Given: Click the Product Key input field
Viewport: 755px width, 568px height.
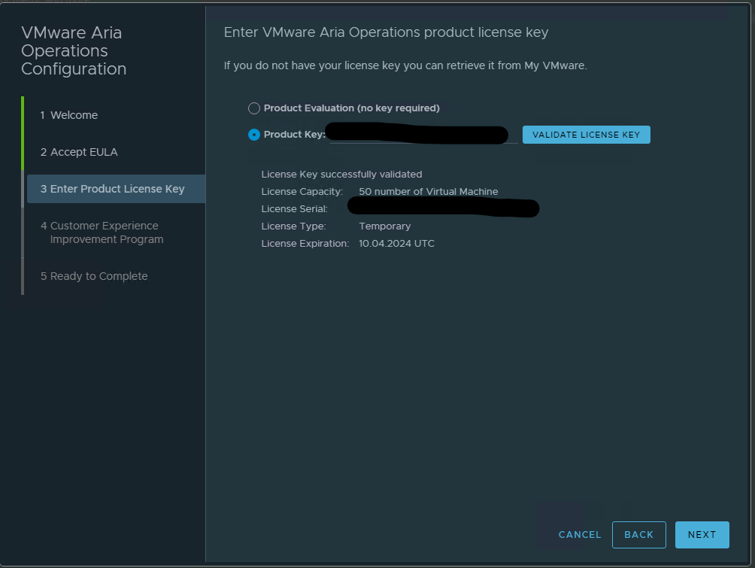Looking at the screenshot, I should (421, 135).
